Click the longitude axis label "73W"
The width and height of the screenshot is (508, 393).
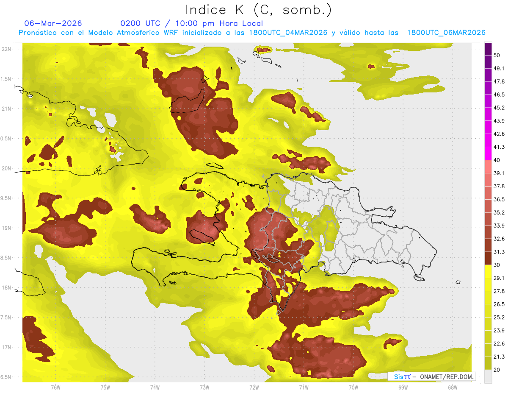204,387
